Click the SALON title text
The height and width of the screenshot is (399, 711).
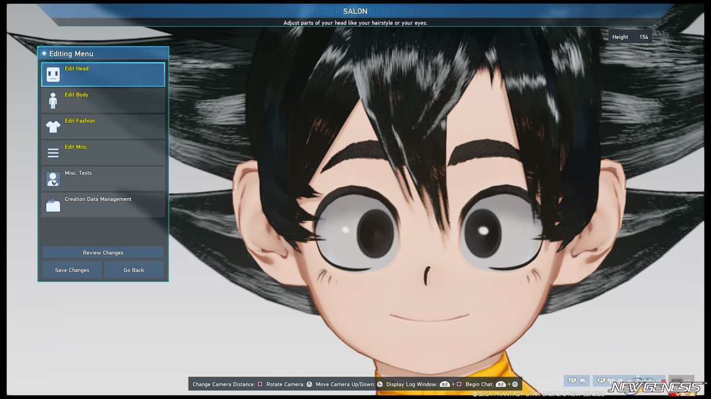pos(355,11)
